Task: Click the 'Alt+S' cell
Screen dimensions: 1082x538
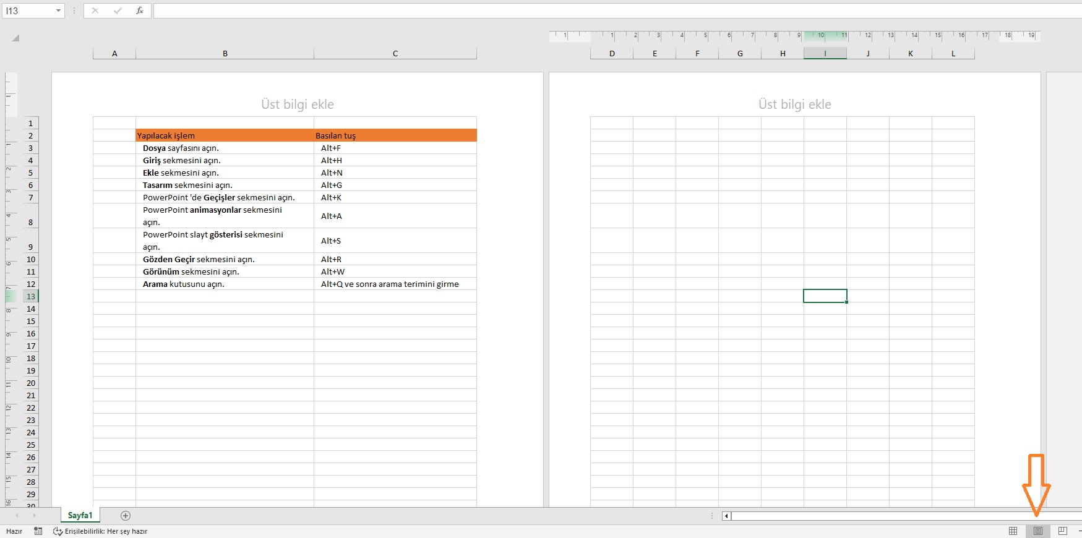Action: (x=395, y=241)
